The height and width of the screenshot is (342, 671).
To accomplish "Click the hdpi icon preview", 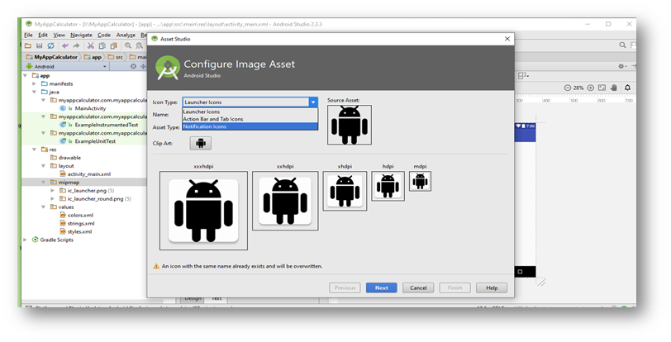I will [x=388, y=186].
